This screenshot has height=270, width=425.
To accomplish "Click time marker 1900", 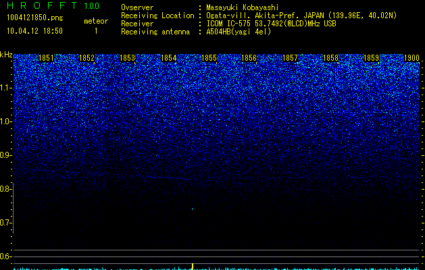I will coord(411,58).
